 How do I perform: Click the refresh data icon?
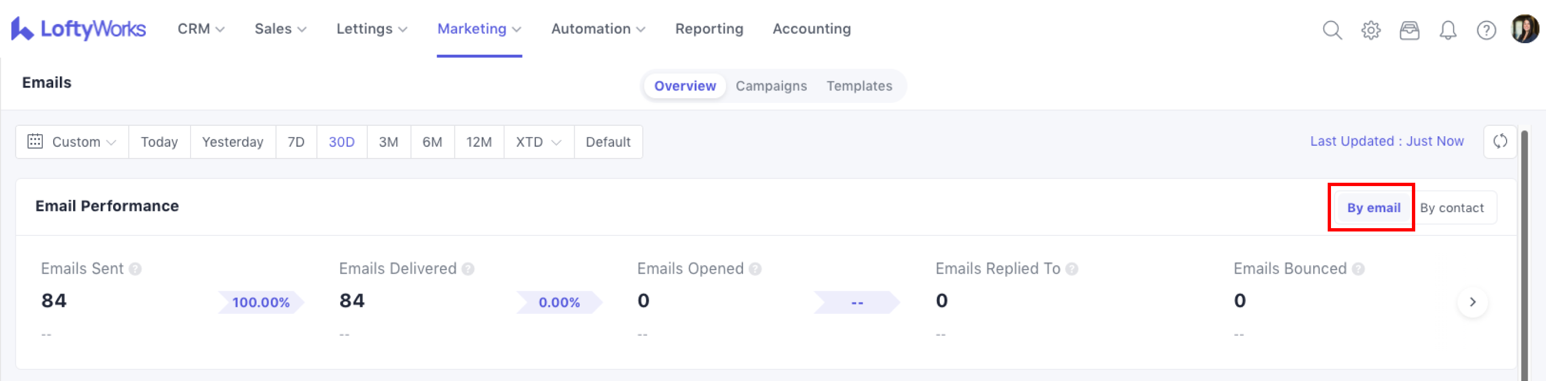(1500, 142)
